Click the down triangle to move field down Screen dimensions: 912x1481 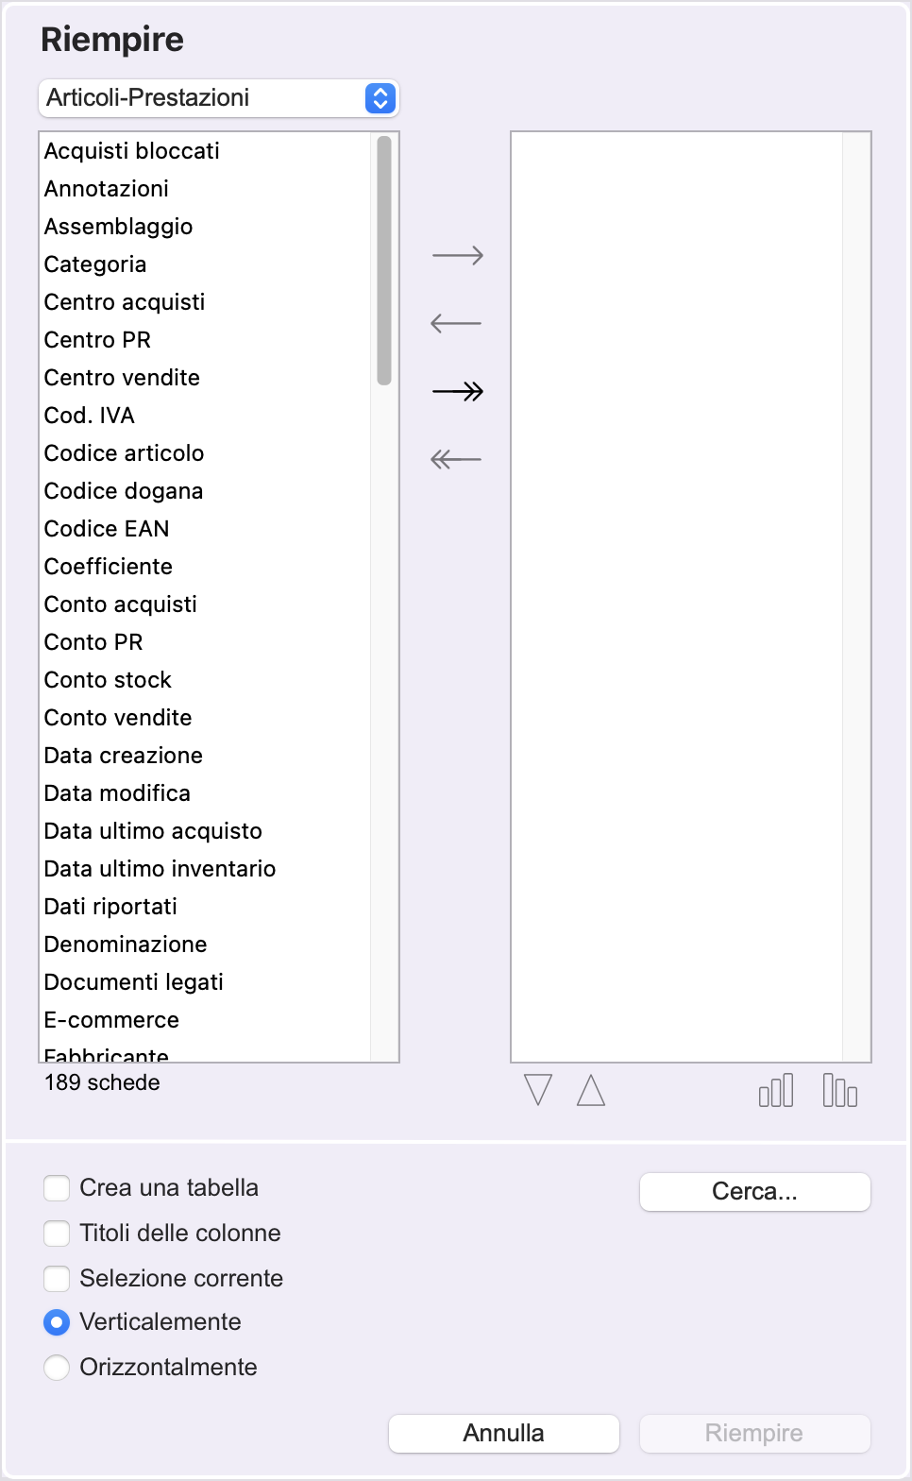[x=538, y=1090]
